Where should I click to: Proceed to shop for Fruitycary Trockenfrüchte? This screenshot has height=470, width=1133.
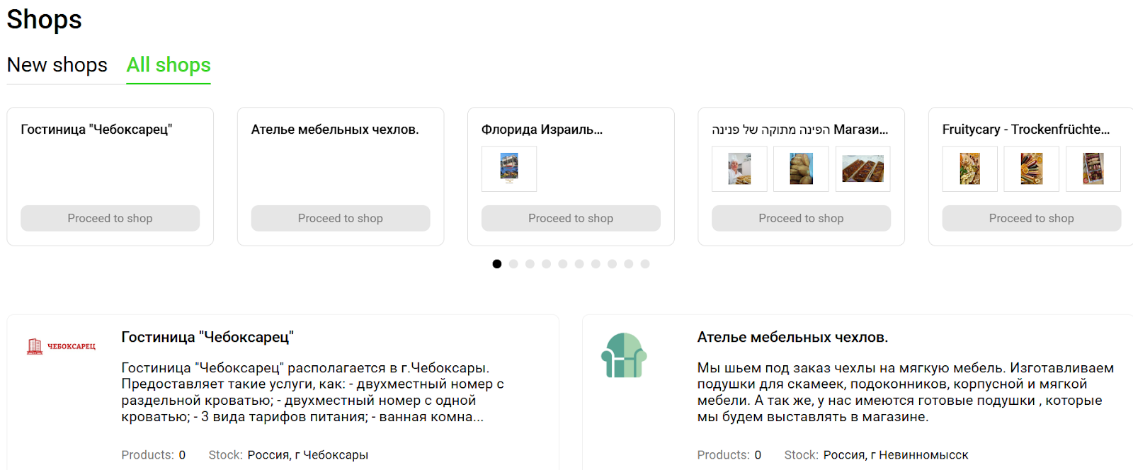[x=1031, y=218]
